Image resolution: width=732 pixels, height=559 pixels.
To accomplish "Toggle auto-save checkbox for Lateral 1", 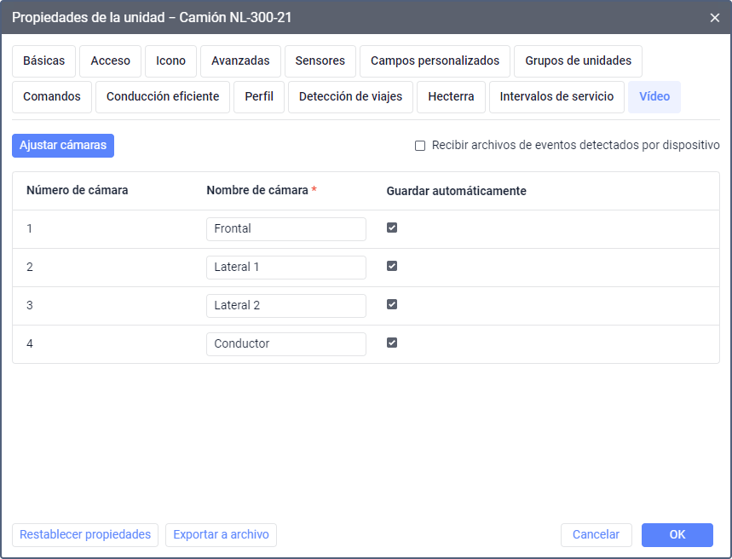I will click(392, 266).
